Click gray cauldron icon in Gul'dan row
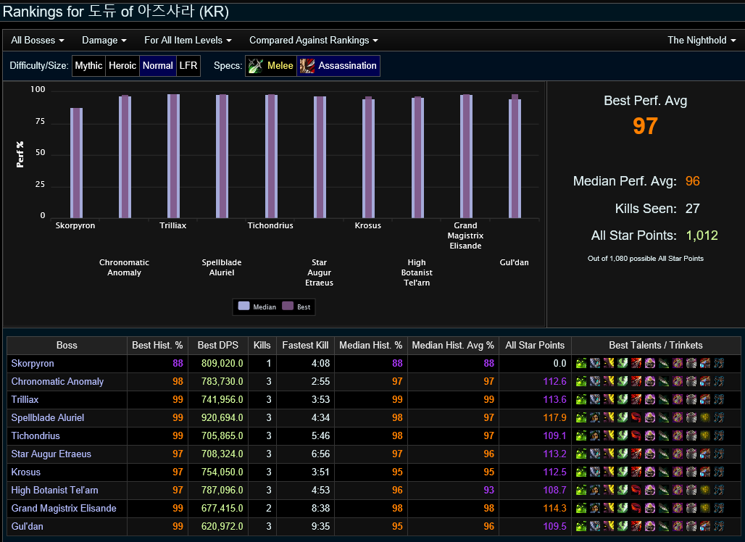The width and height of the screenshot is (745, 542). tap(691, 526)
